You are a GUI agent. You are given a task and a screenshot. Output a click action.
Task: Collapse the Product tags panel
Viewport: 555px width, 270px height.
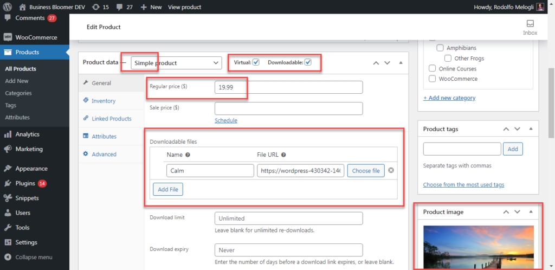click(531, 129)
